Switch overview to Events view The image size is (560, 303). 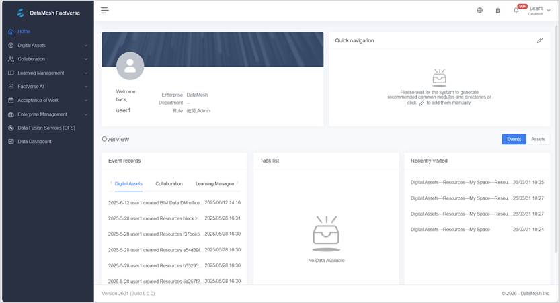(514, 139)
